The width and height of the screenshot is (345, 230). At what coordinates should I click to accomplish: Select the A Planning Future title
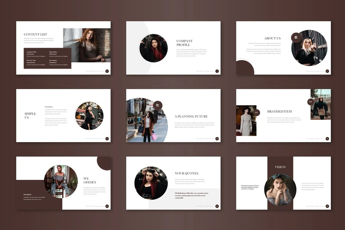click(191, 116)
